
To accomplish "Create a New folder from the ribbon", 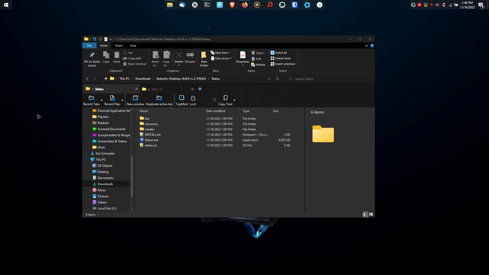I will 204,58.
